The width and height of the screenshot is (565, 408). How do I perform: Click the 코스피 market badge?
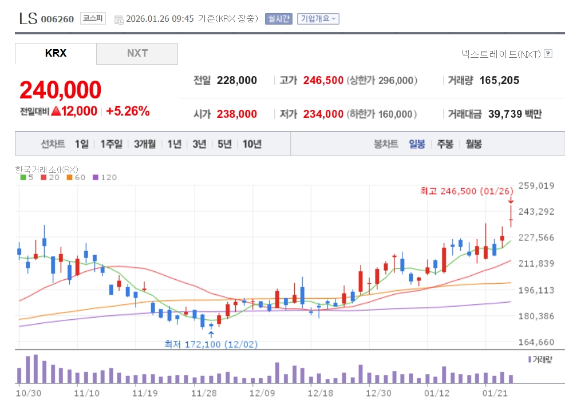pos(93,18)
